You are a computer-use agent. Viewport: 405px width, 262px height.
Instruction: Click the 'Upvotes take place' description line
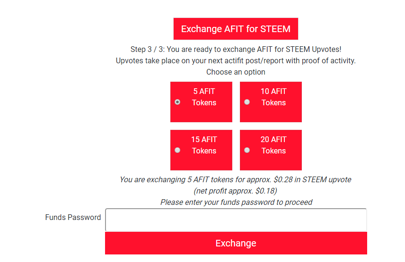(x=236, y=61)
